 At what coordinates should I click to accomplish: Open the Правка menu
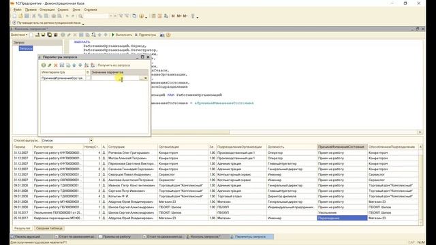point(31,10)
